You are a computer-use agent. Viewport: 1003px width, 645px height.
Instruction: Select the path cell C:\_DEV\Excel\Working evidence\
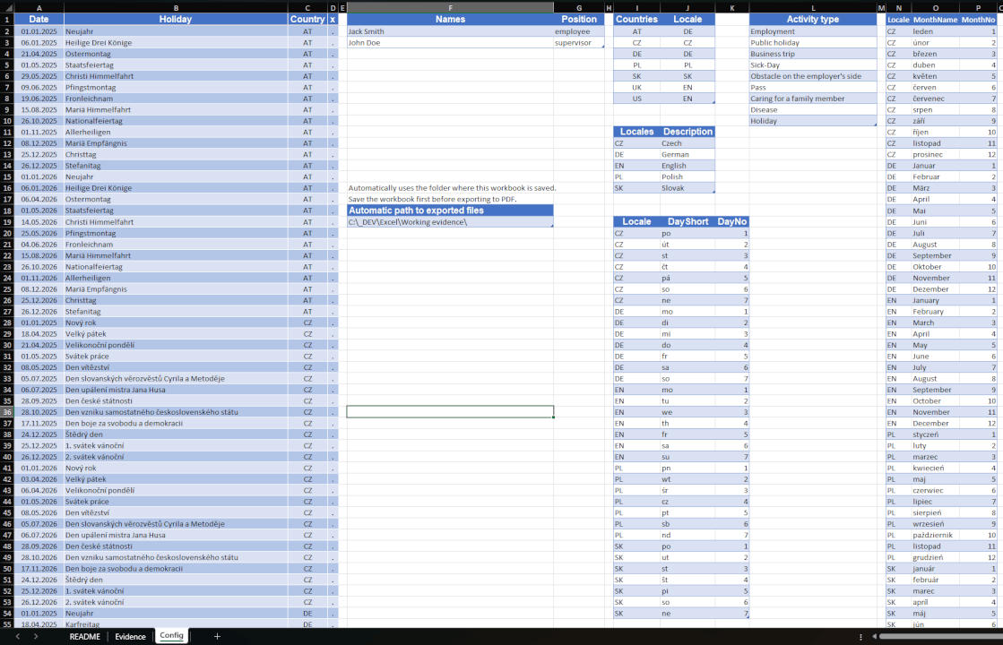tap(450, 222)
